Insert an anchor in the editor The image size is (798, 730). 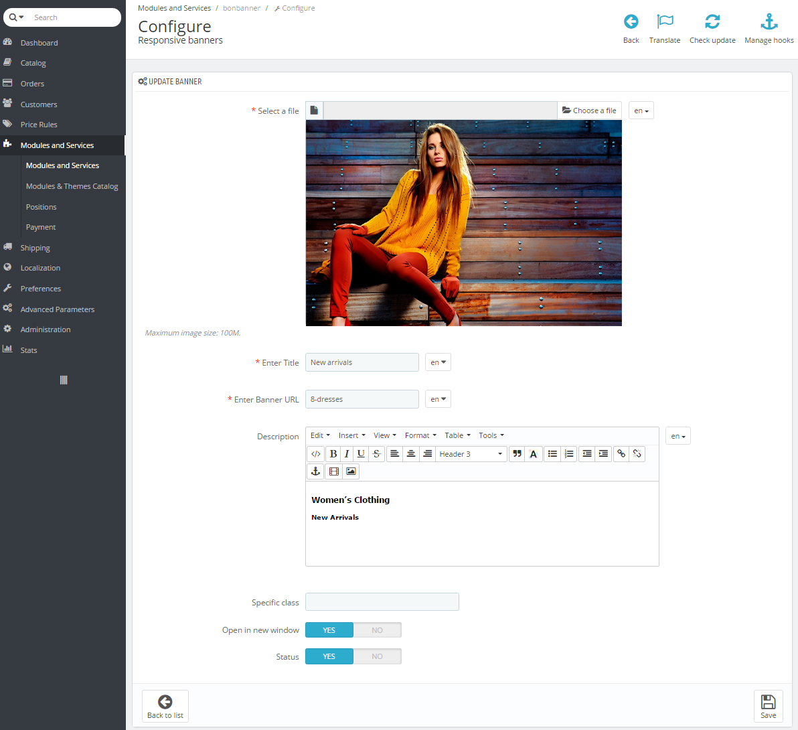(315, 471)
